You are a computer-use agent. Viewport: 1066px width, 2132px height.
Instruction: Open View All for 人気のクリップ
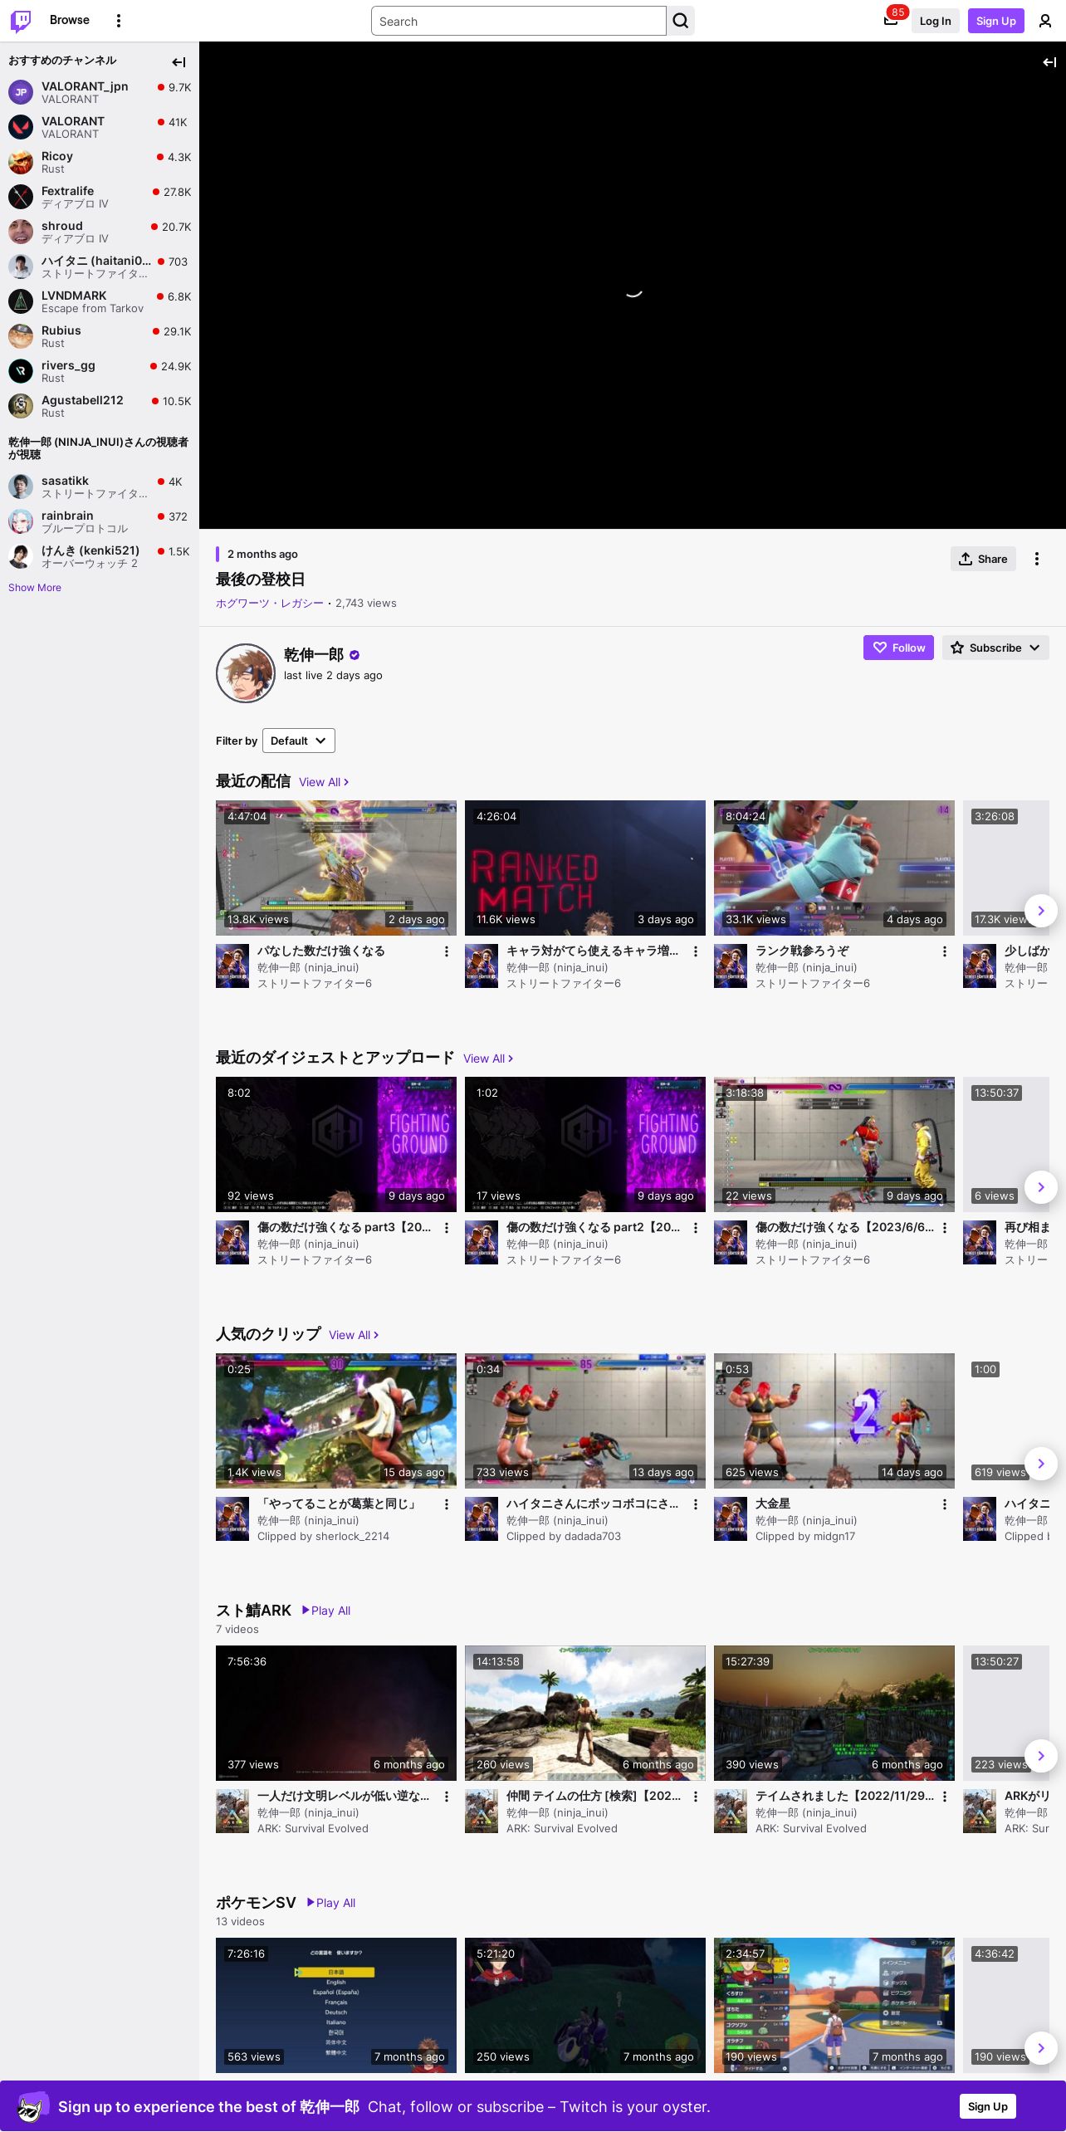click(x=354, y=1335)
